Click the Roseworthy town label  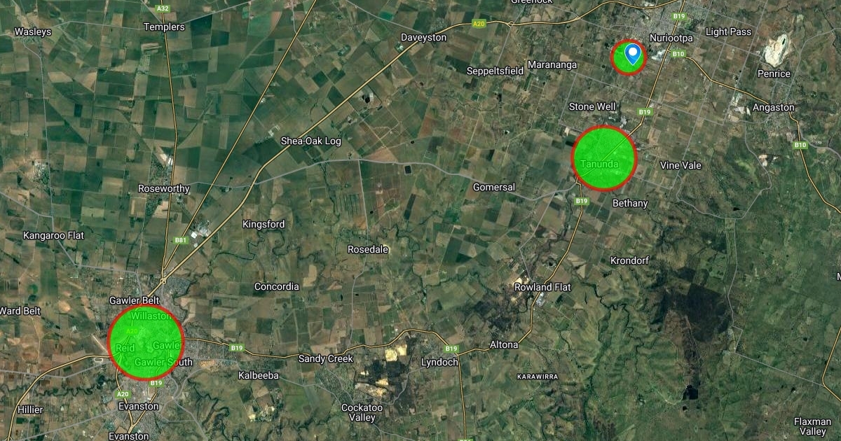164,188
